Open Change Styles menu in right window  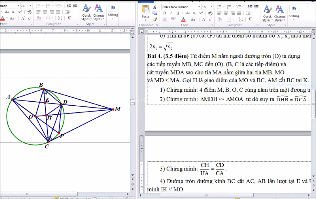tap(280, 13)
